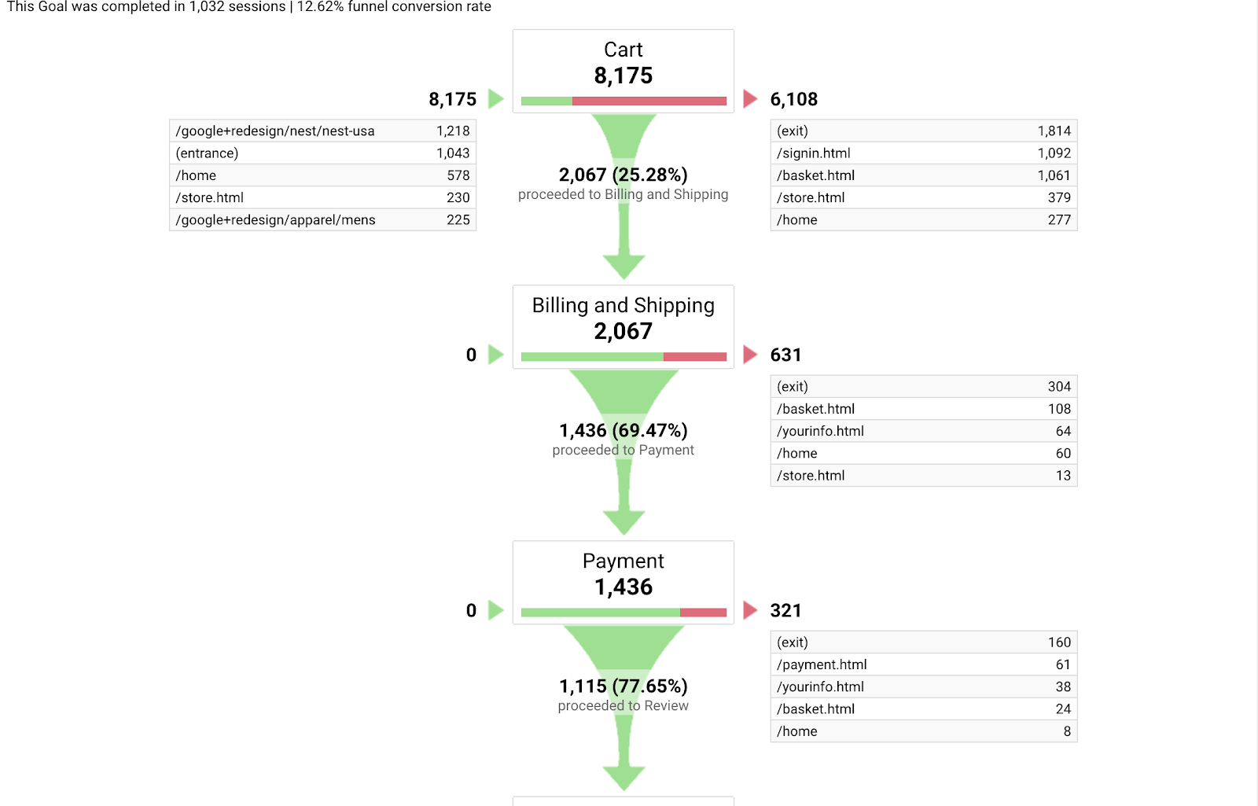This screenshot has height=806, width=1258.
Task: Open the Cart funnel step box
Action: point(623,72)
